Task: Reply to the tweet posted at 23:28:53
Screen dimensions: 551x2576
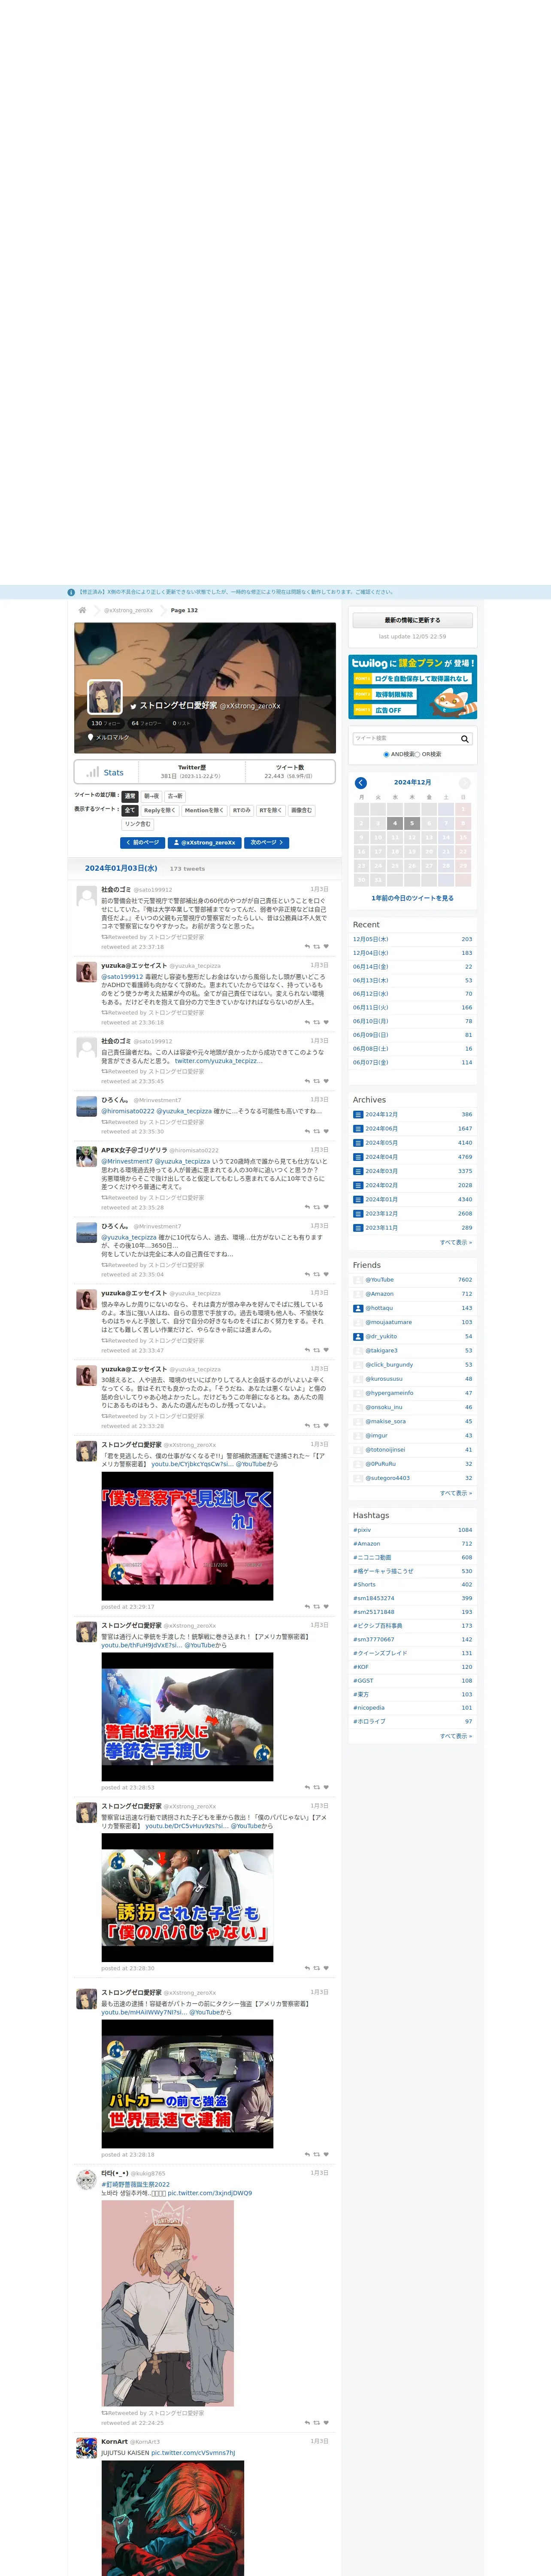Action: click(x=307, y=1787)
